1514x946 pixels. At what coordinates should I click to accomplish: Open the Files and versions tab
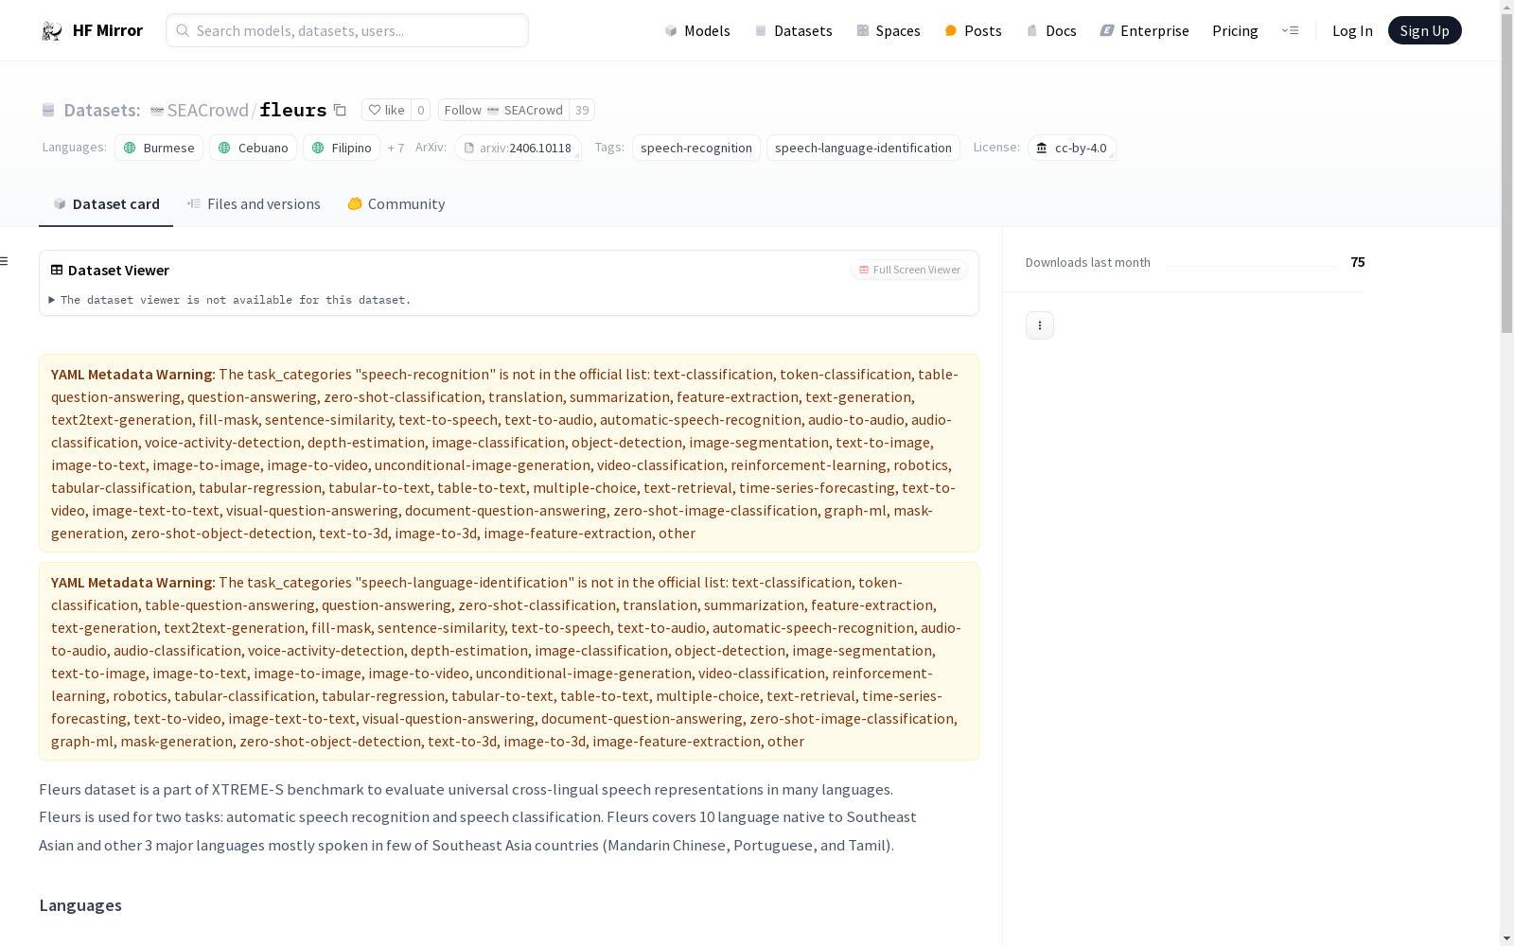[254, 204]
